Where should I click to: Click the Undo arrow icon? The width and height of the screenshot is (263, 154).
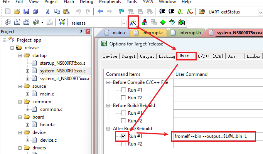tap(78, 12)
